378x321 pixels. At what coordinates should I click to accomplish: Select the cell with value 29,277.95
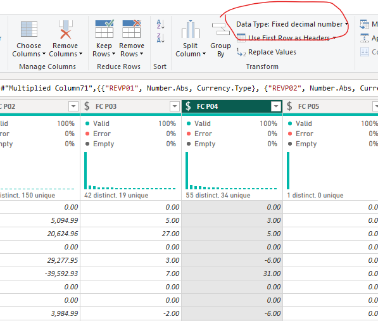(40, 260)
